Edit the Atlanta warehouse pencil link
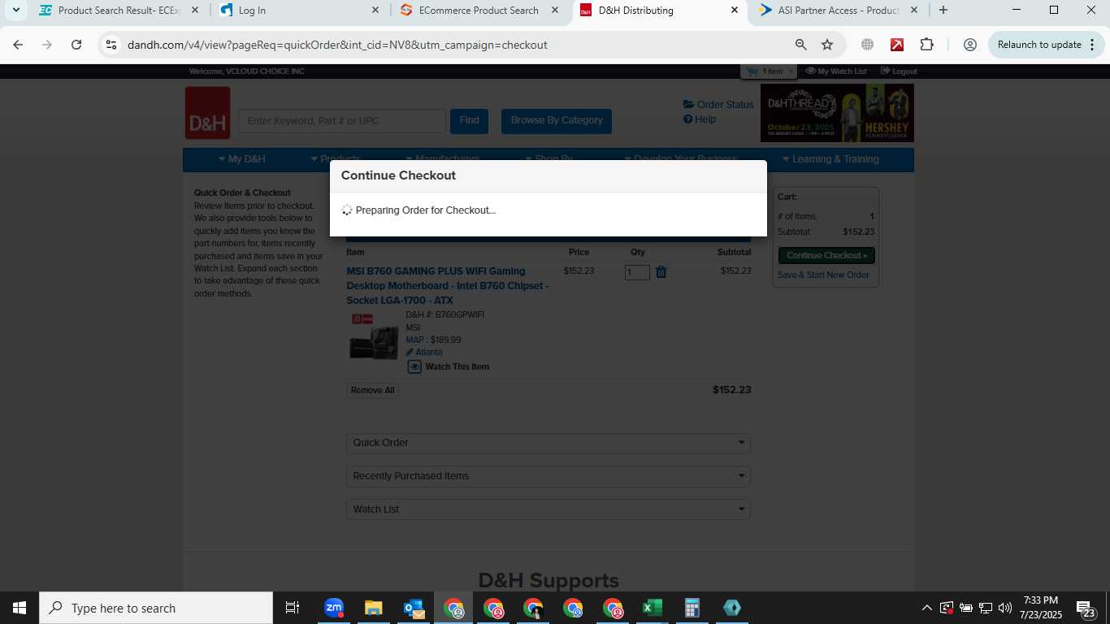 pyautogui.click(x=424, y=353)
